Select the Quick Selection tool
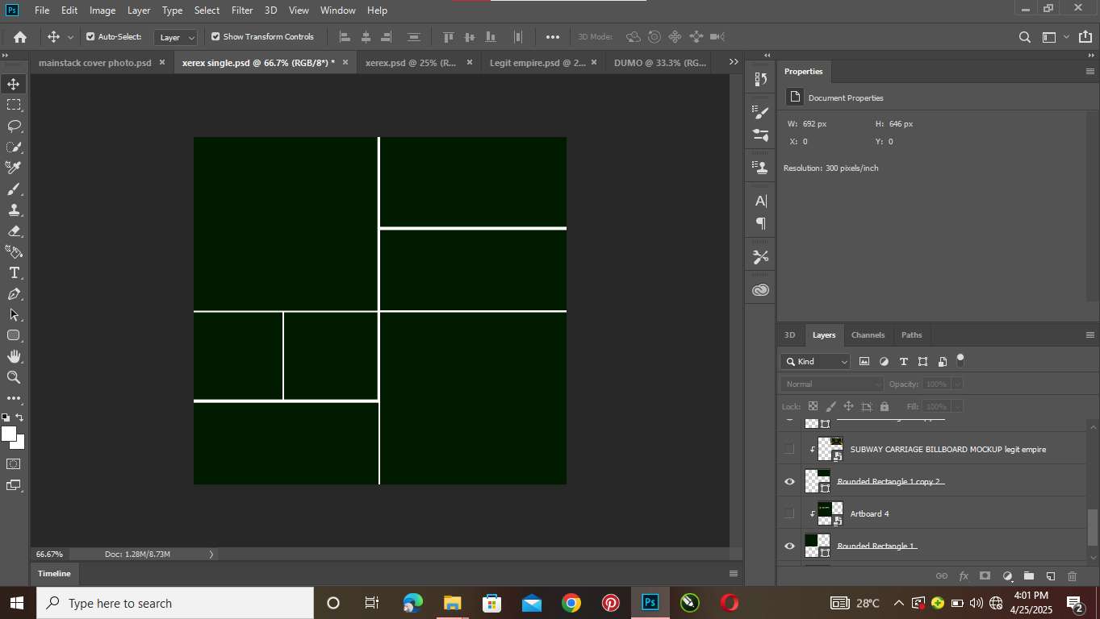This screenshot has width=1100, height=619. coord(14,147)
